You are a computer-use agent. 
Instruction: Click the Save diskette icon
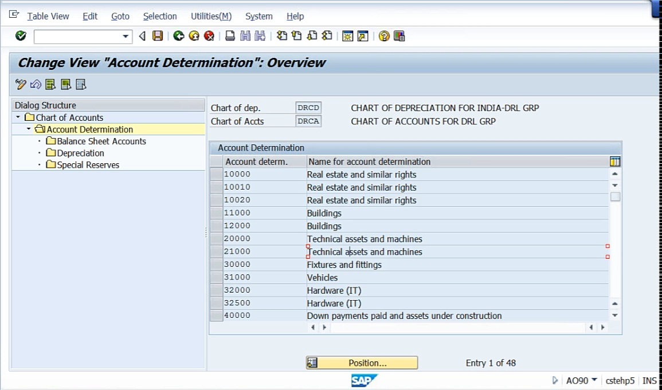[x=158, y=36]
